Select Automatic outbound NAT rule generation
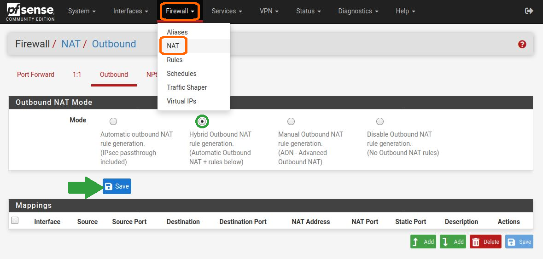The width and height of the screenshot is (543, 259). 113,121
